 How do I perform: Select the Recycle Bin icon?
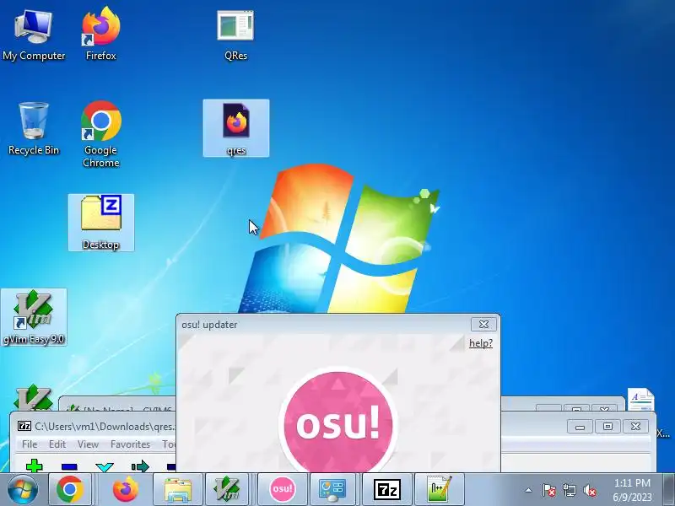[x=34, y=128]
